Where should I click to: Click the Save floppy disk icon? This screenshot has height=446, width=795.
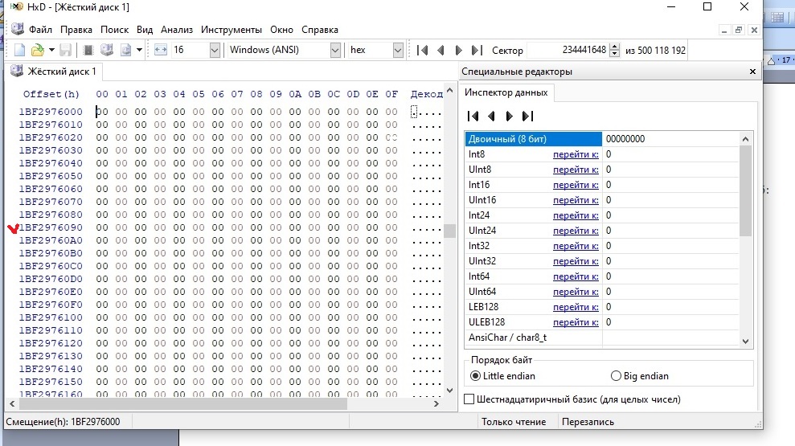click(x=65, y=50)
